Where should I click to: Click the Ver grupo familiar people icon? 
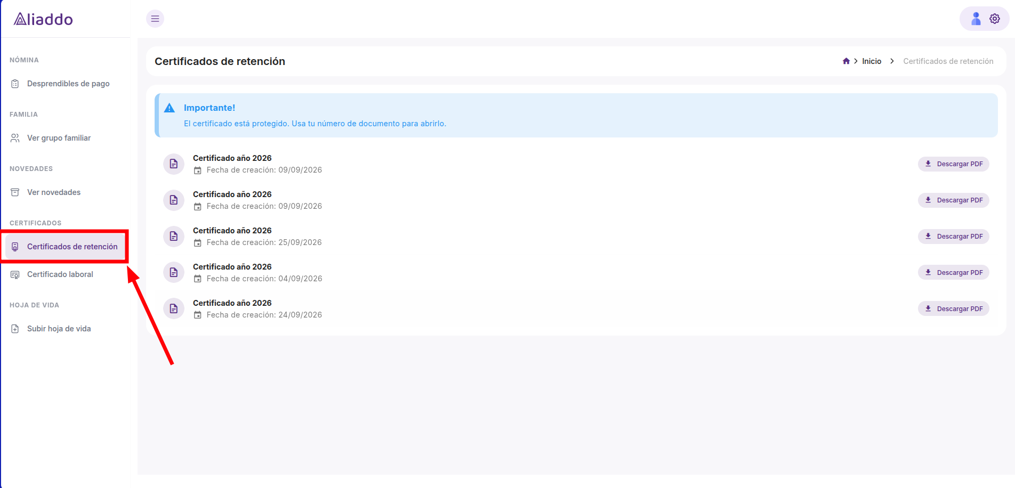(15, 138)
